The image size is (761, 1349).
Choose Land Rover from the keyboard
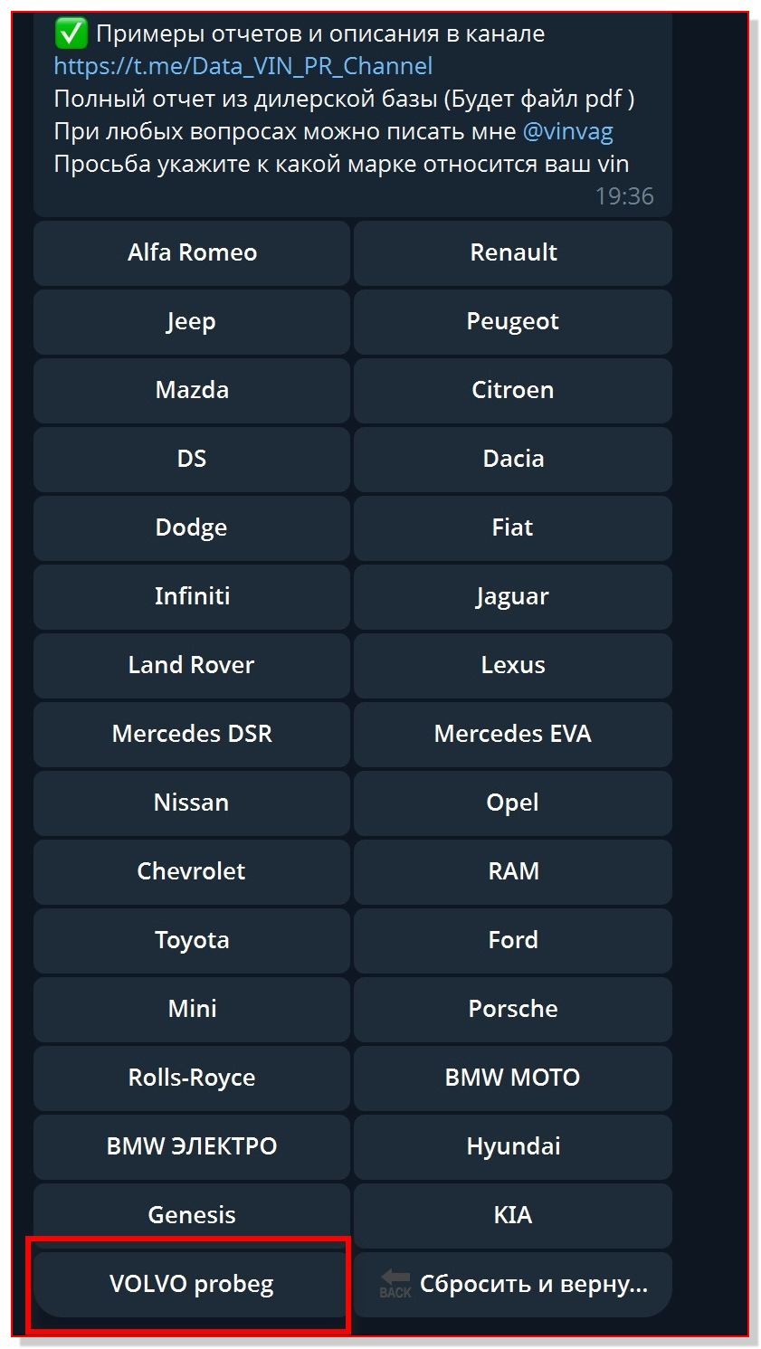pyautogui.click(x=192, y=665)
